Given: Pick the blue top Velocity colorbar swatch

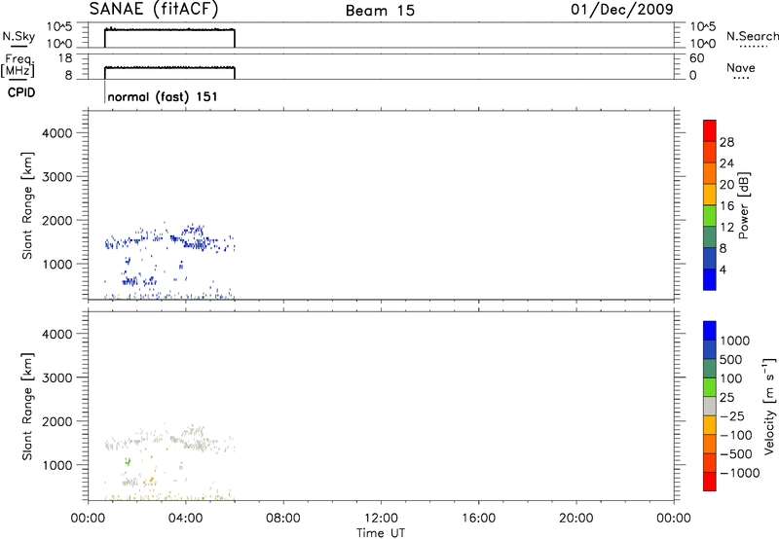Looking at the screenshot, I should [x=710, y=331].
